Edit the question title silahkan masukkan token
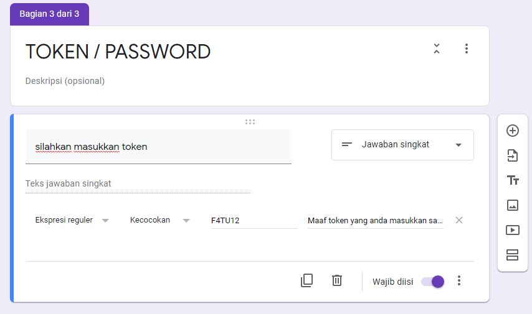 pyautogui.click(x=158, y=147)
